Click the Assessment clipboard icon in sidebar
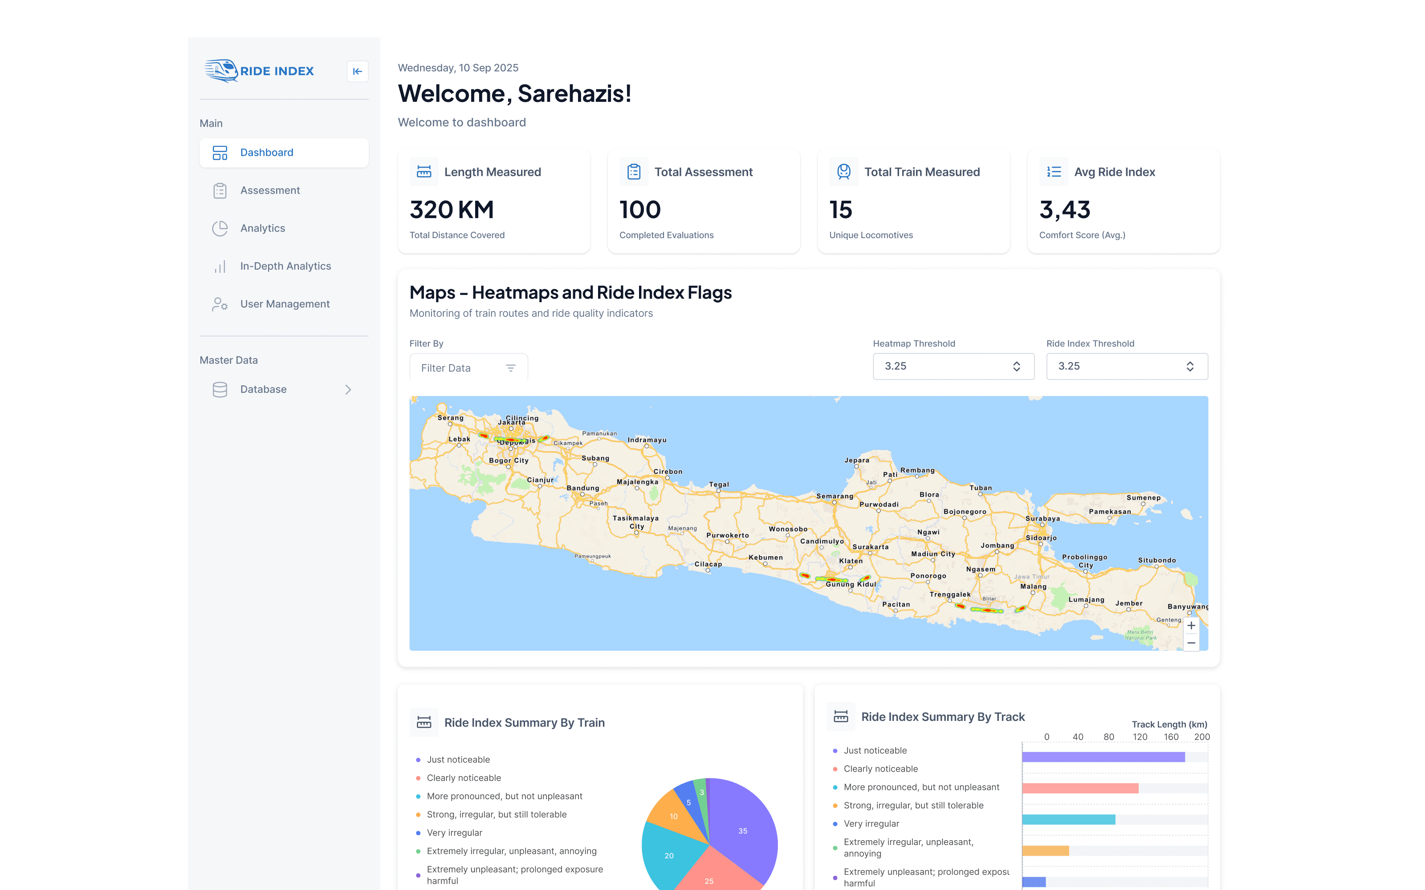The height and width of the screenshot is (890, 1425). 220,191
